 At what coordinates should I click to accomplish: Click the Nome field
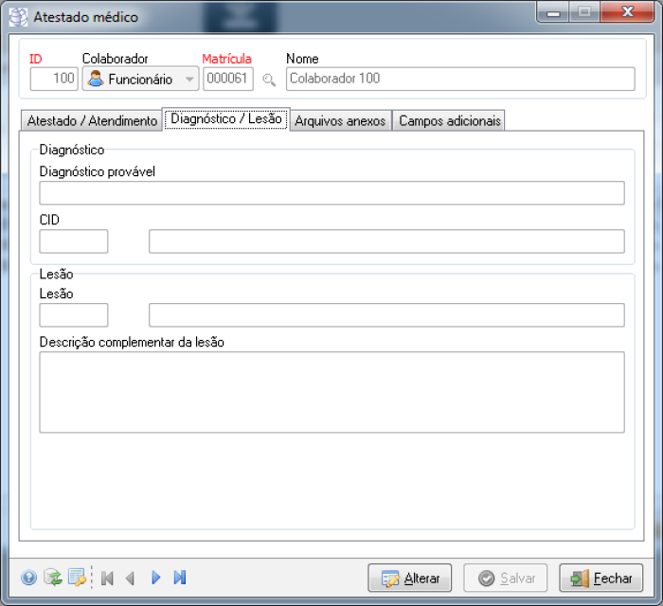pos(459,79)
